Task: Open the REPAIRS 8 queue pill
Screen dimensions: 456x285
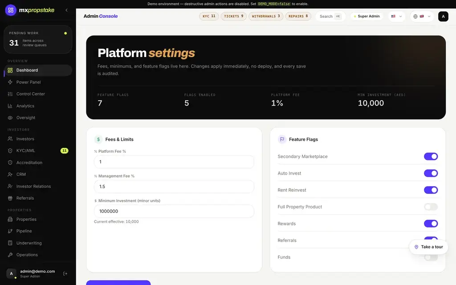Action: pos(298,16)
